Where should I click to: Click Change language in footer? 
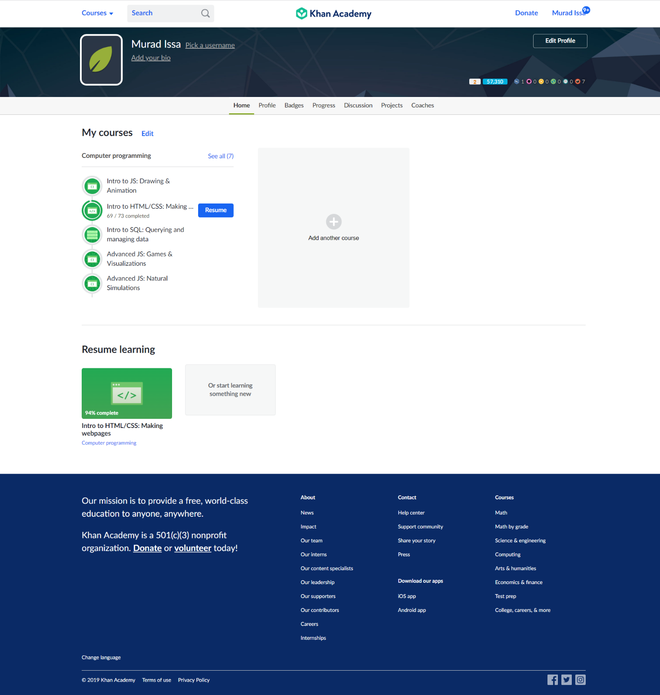point(101,658)
